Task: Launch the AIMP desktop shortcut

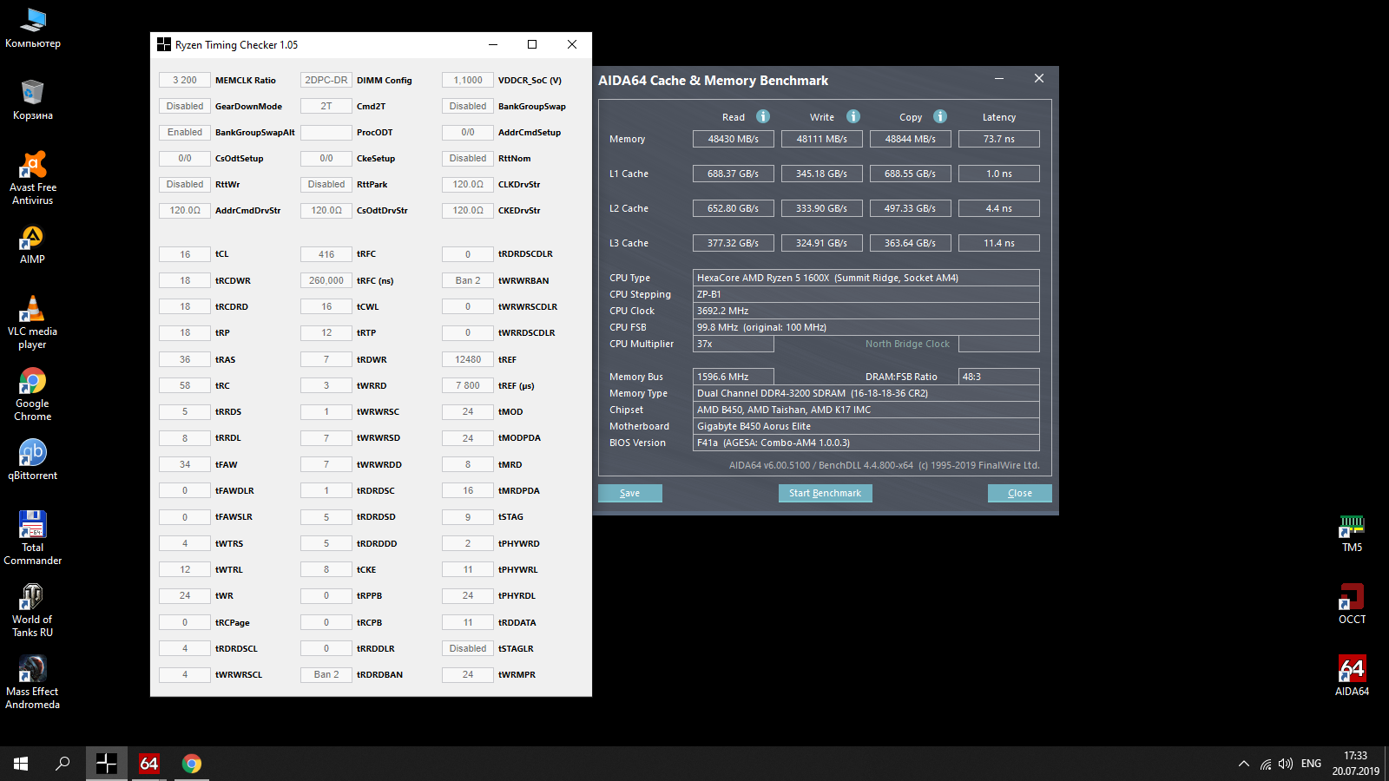Action: point(33,244)
